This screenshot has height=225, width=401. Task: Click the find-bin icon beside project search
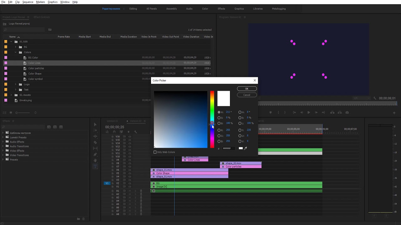tap(50, 30)
